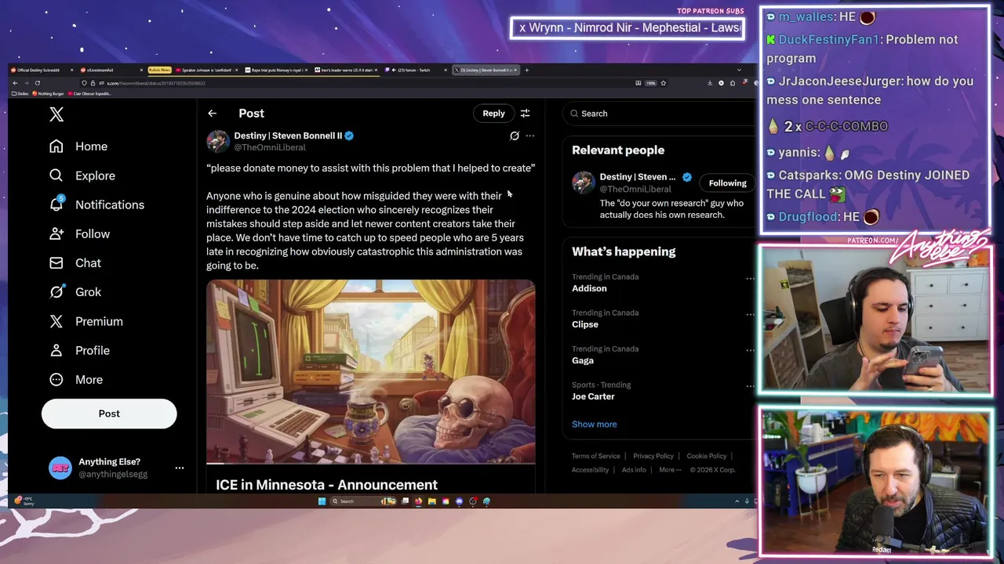Open the Dailies bookmarks folder
The image size is (1004, 564).
coord(20,94)
